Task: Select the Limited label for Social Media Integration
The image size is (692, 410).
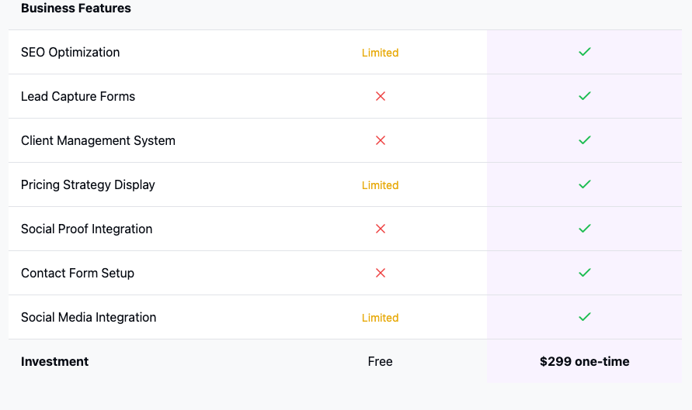Action: [380, 318]
